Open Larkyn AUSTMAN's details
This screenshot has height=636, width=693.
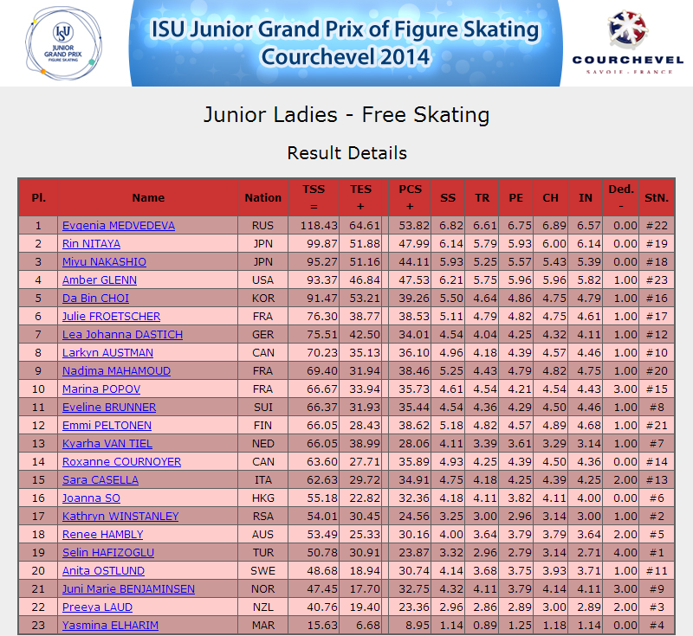tap(107, 353)
